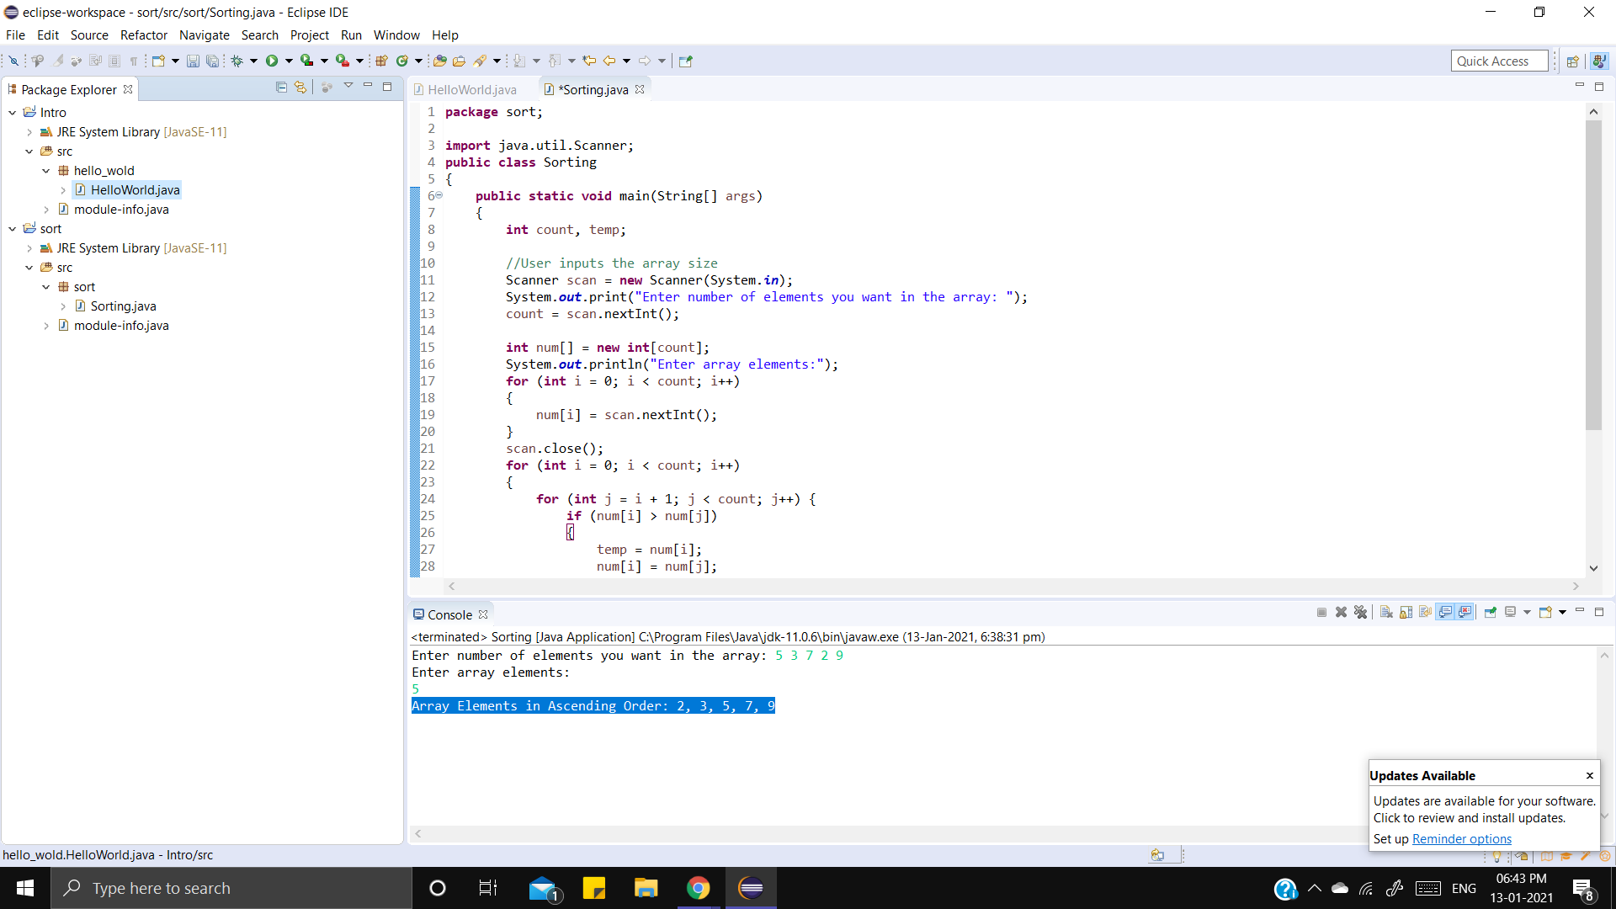Click the editor vertical scrollbar thumb

[x=1593, y=276]
